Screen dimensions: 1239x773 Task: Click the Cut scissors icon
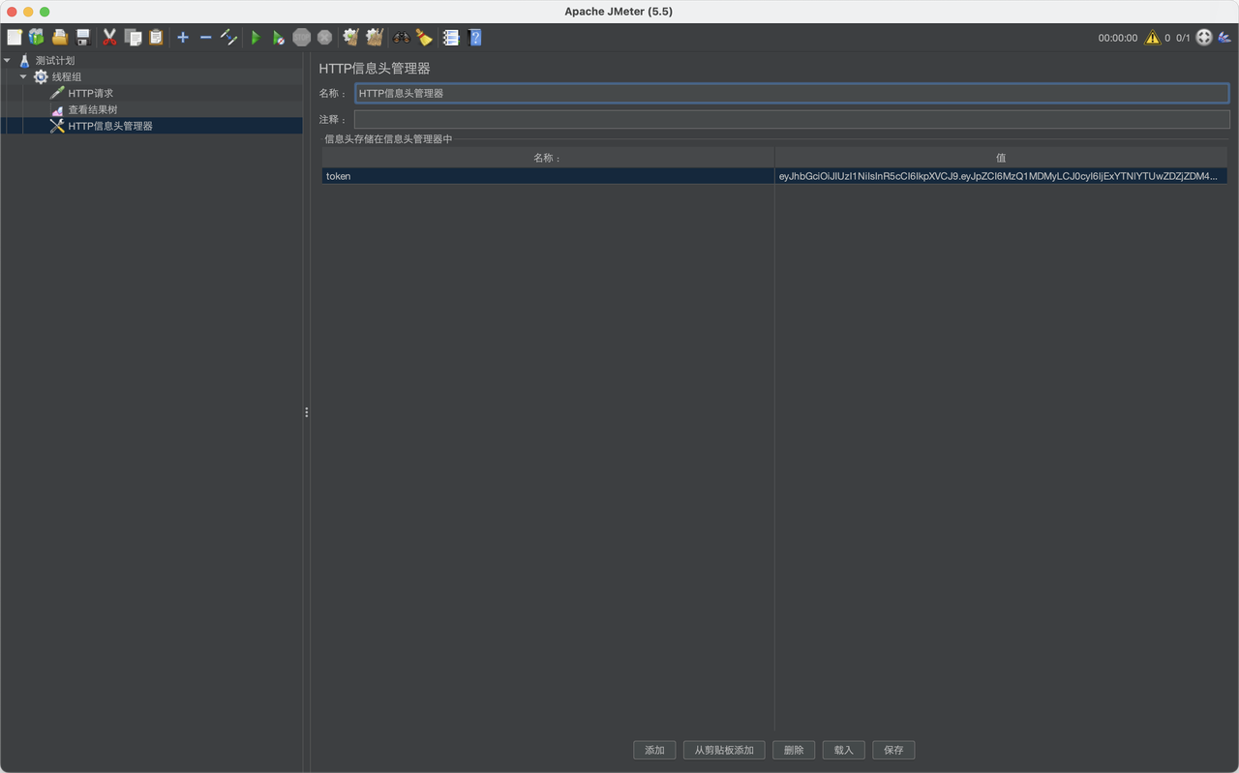coord(109,37)
